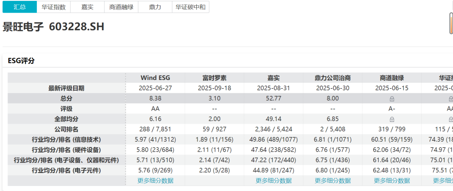
Task: Click company rank 2 / 5,408
Action: click(333, 129)
